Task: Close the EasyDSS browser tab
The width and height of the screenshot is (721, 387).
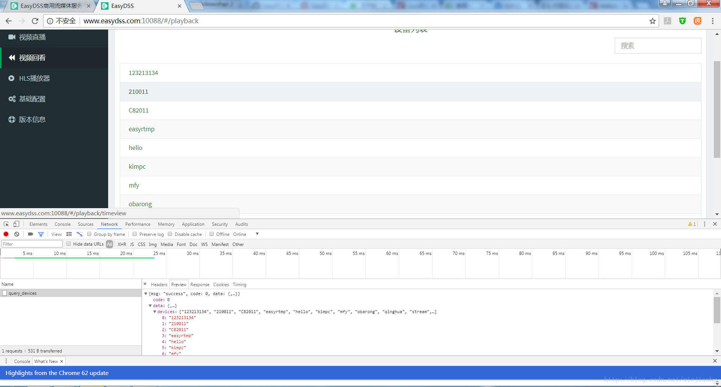Action: [179, 6]
